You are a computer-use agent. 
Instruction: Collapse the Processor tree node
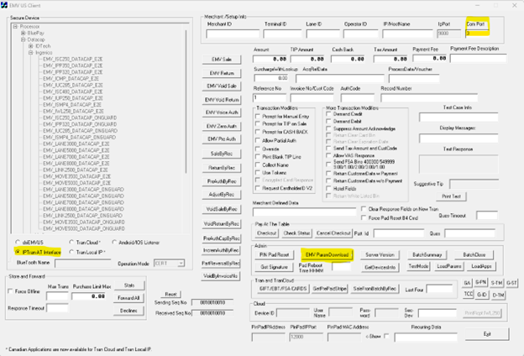[15, 26]
